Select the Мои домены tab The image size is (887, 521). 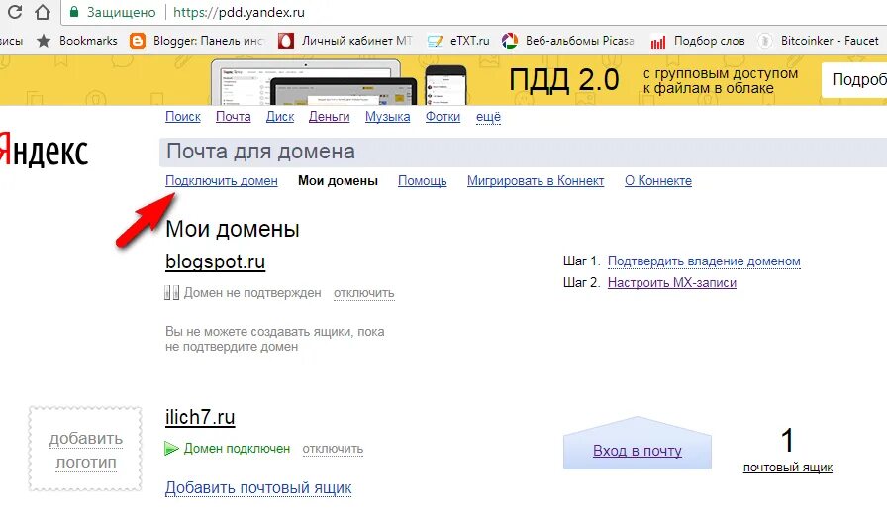tap(338, 181)
